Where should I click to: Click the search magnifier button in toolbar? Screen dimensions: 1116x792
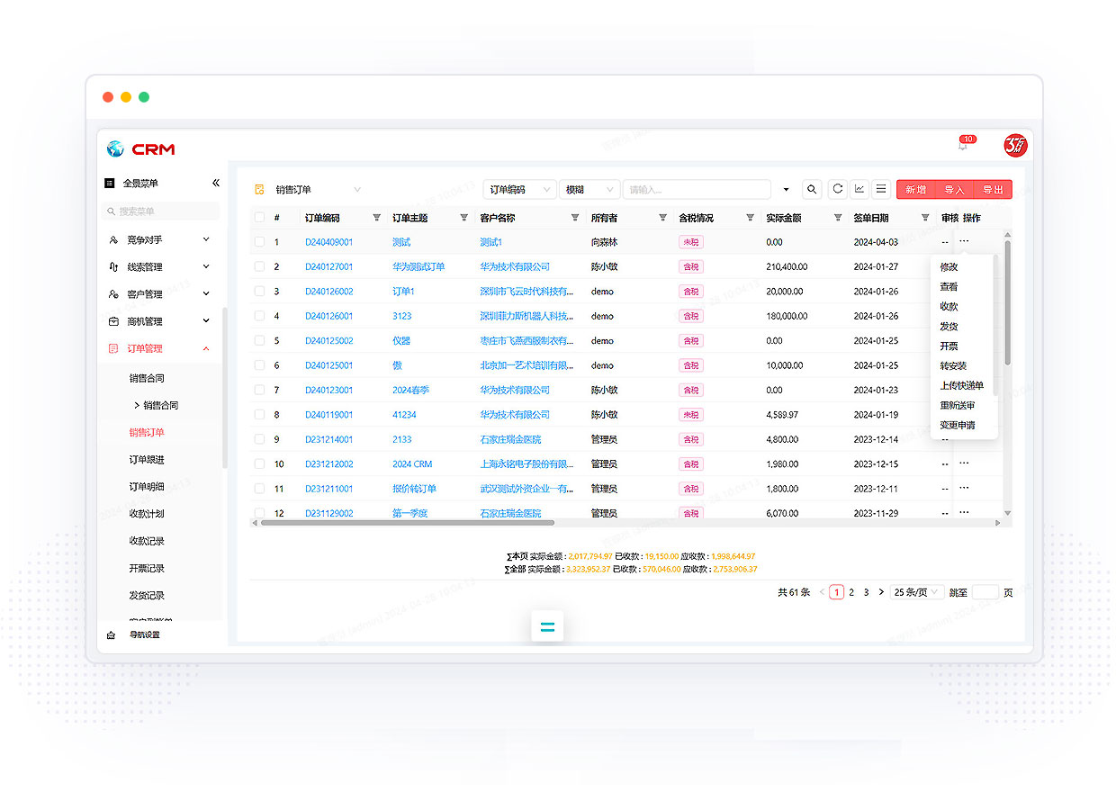click(x=812, y=189)
